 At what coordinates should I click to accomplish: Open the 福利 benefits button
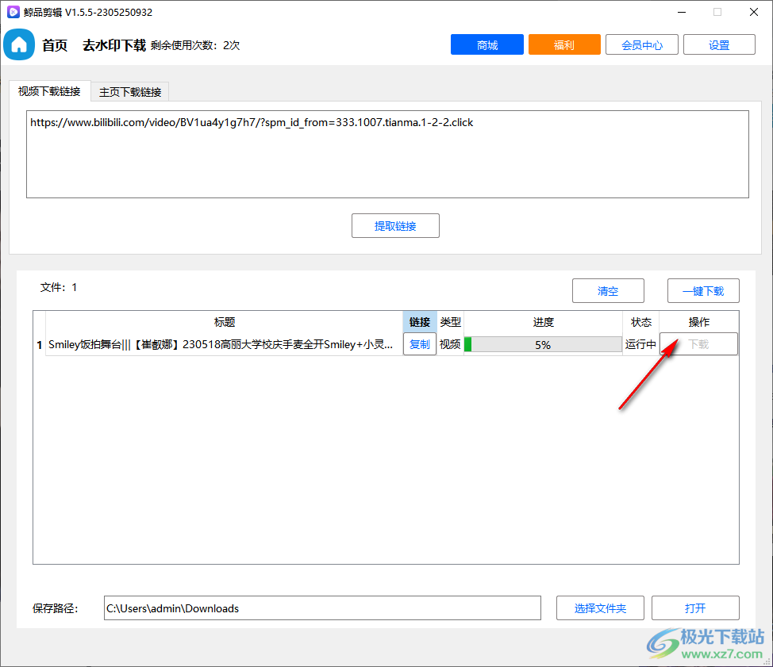(564, 45)
